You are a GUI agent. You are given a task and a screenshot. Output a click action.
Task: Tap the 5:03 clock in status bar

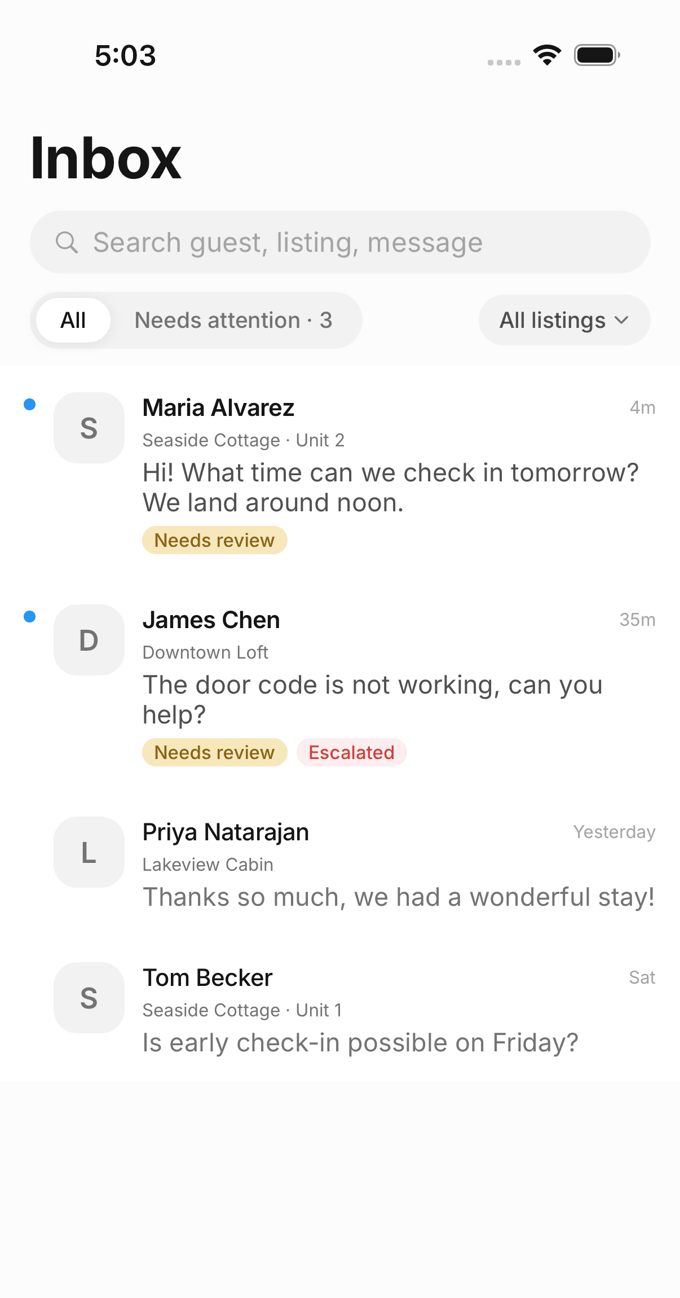click(125, 55)
